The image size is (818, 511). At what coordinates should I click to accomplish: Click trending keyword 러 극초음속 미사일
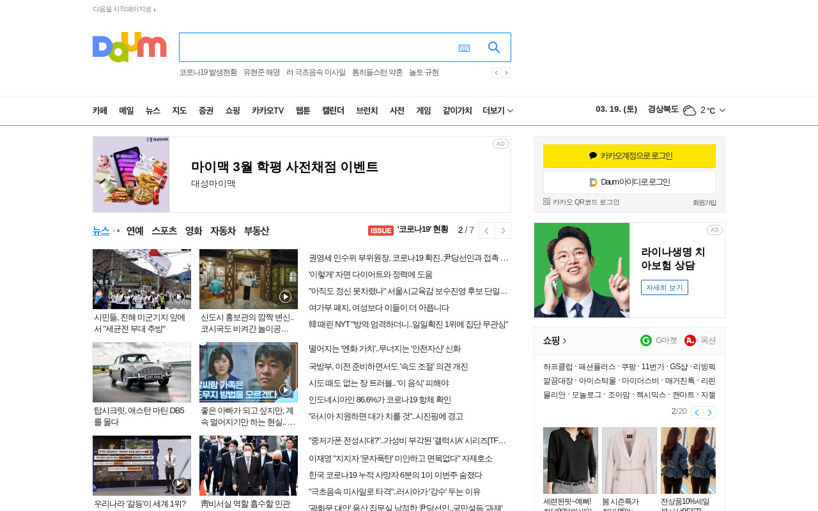click(316, 72)
